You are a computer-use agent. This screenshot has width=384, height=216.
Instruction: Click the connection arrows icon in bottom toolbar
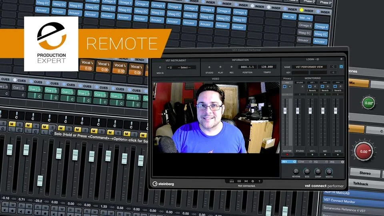pyautogui.click(x=246, y=181)
